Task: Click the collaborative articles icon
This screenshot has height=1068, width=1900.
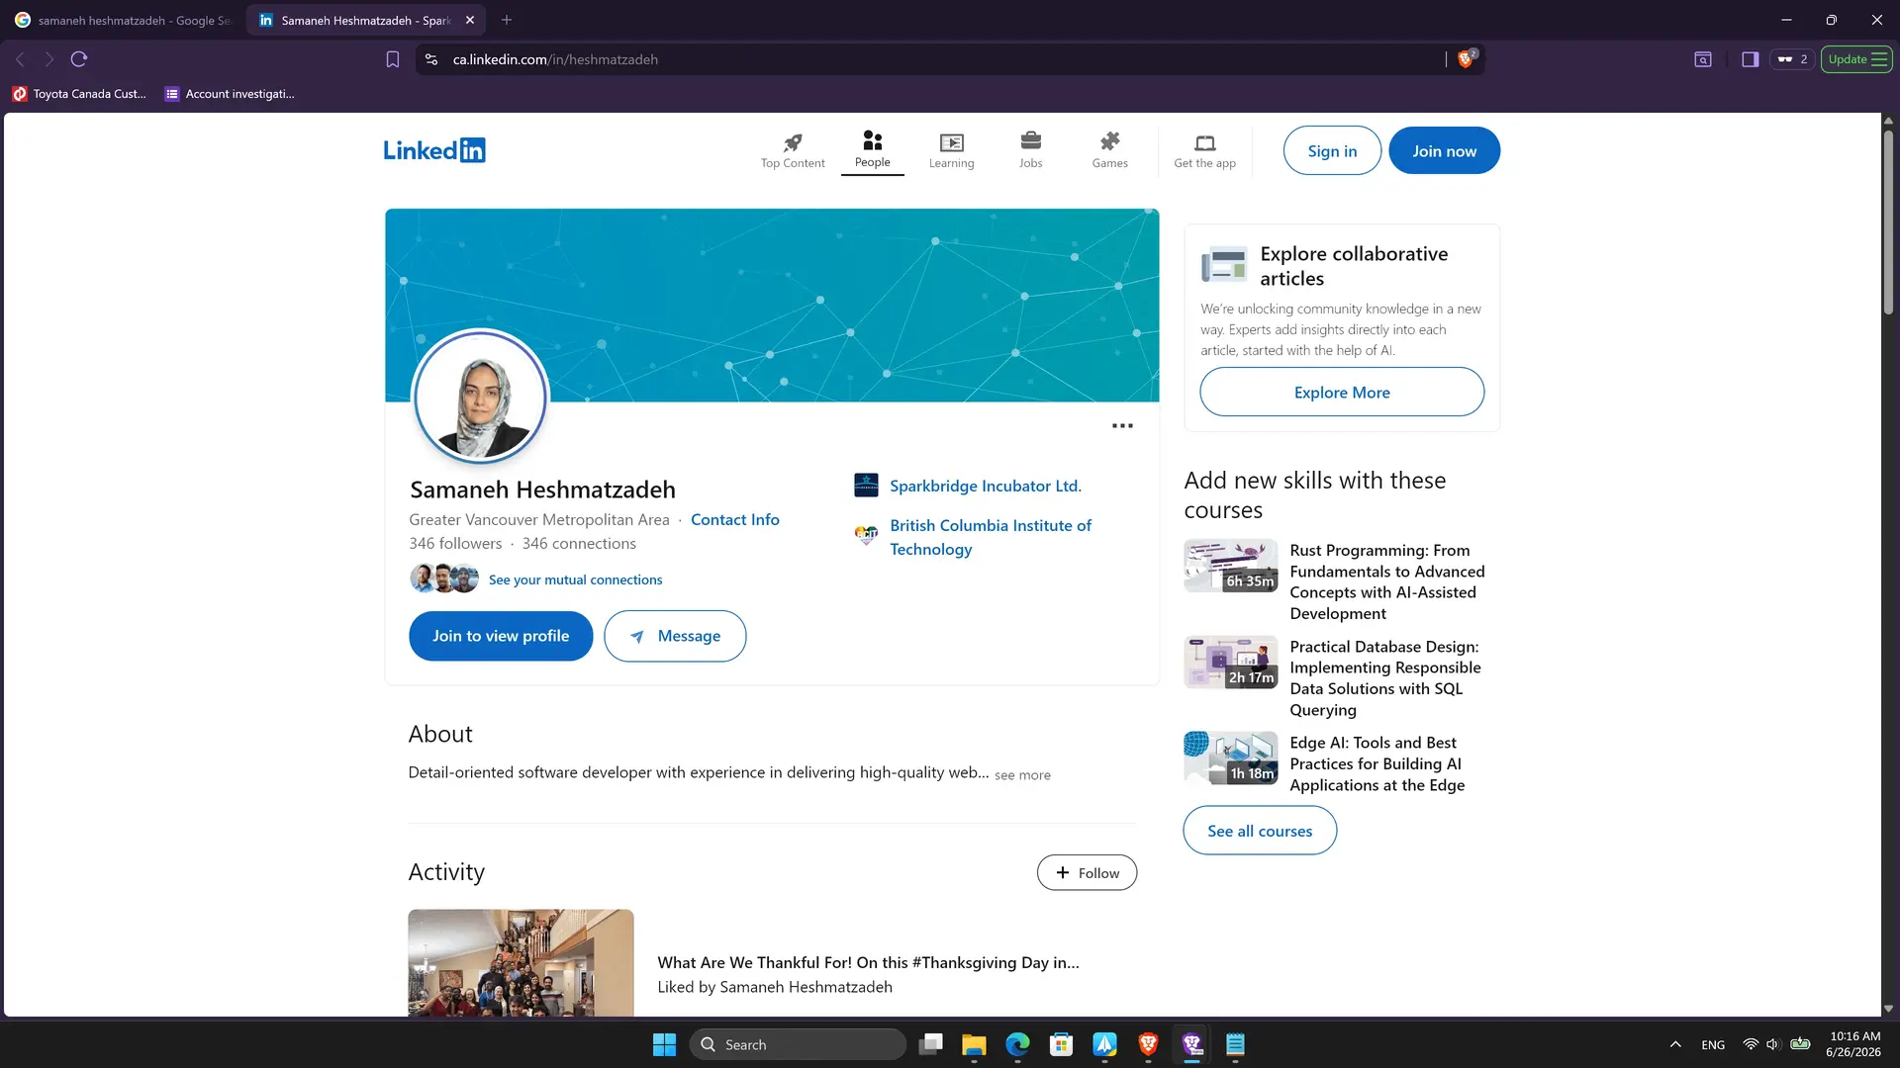Action: pos(1224,265)
